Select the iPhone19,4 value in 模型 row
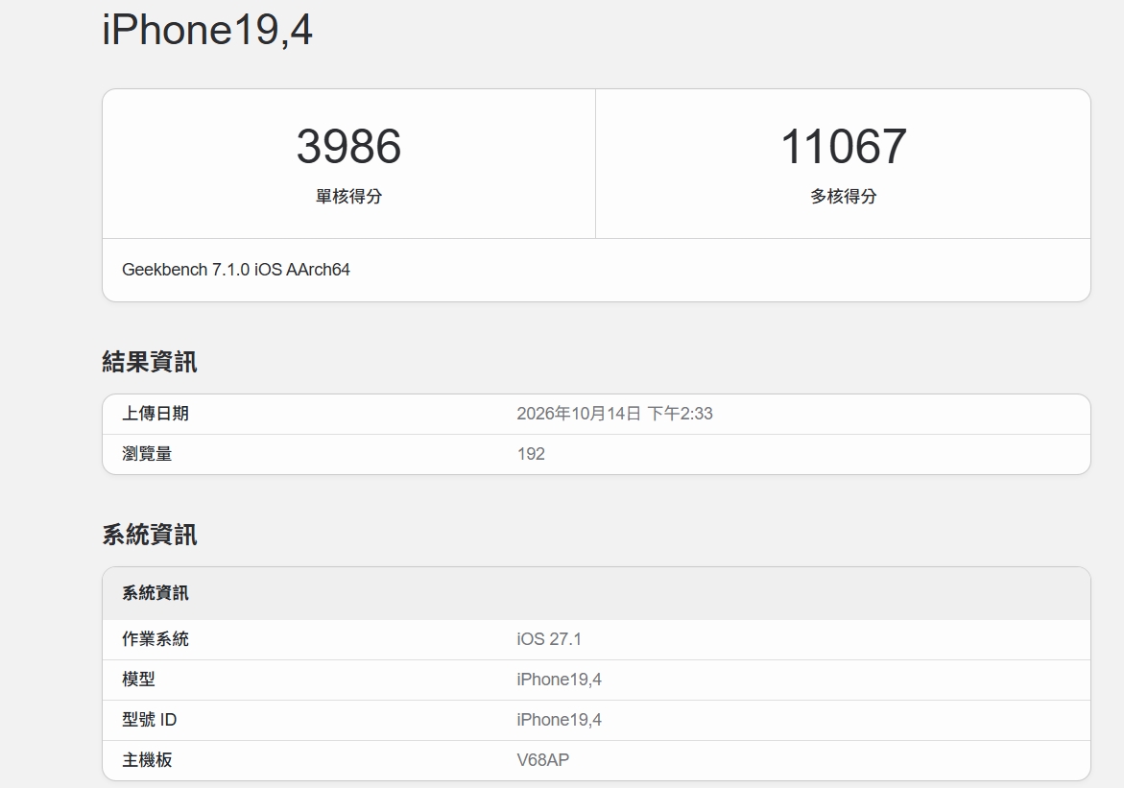 pos(560,679)
